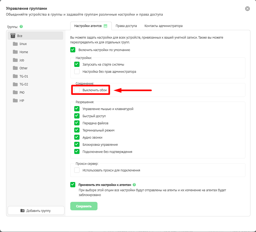This screenshot has height=232, width=256.
Task: Select the Home group folder
Action: tap(24, 52)
